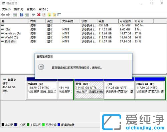This screenshot has height=132, width=167.
Task: Select the hatched 软件 (D:) partition block
Action: coord(89,90)
